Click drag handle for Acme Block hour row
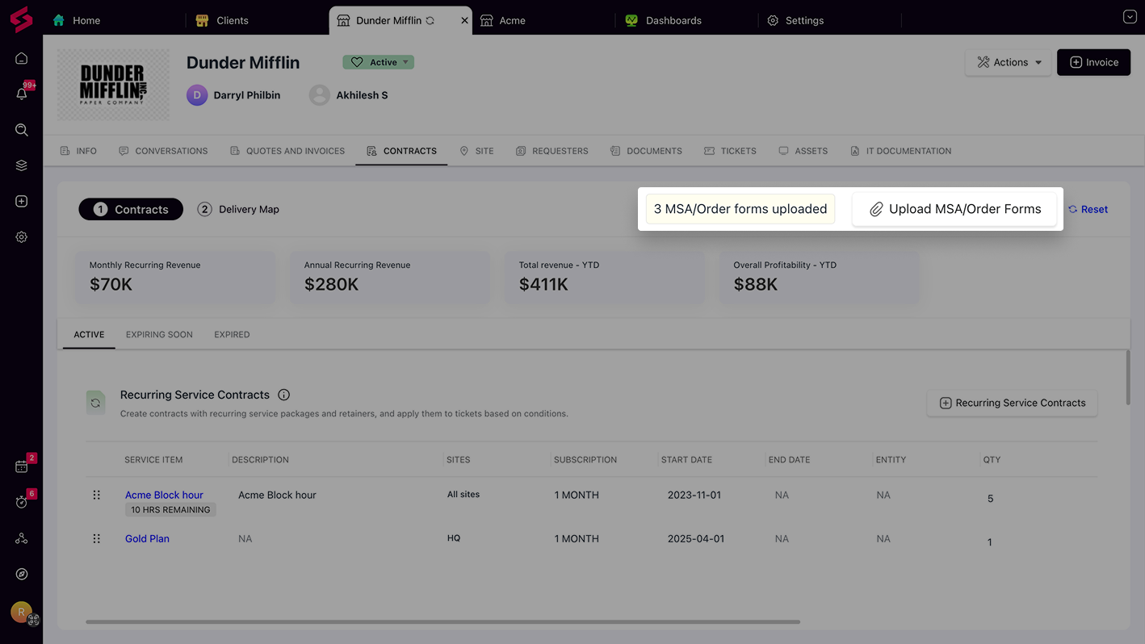Screen dimensions: 1145x644 [x=96, y=495]
